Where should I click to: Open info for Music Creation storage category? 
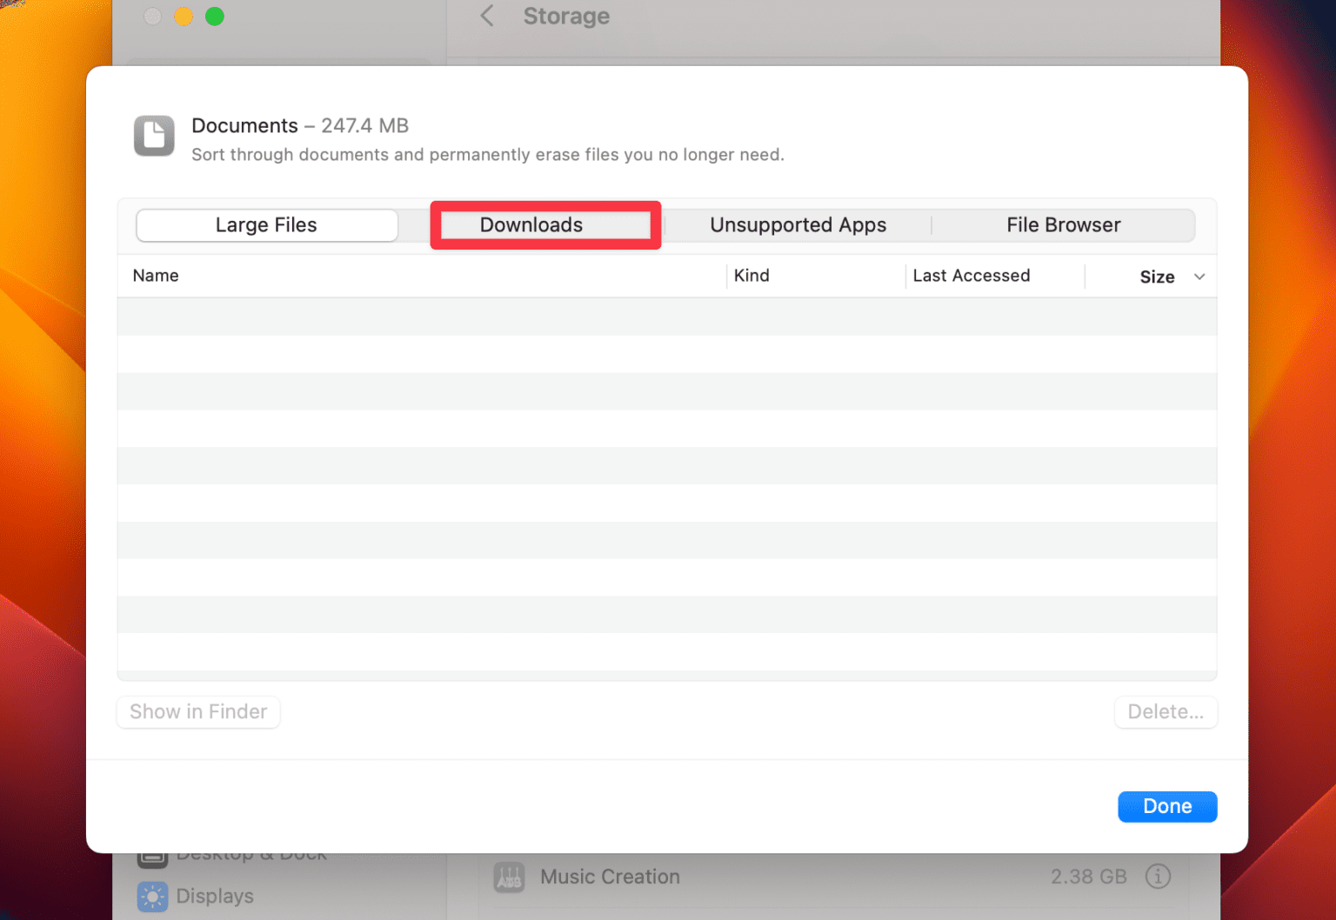point(1159,877)
